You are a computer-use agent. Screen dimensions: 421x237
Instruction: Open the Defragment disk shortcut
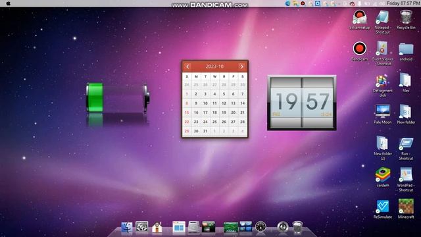click(x=383, y=86)
